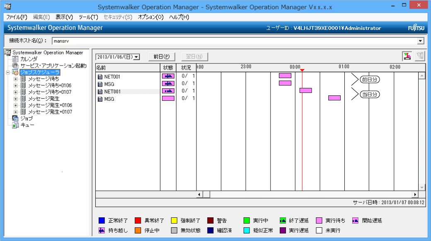Screen dimensions: 431x241
Task: Click the colored chart icon at top right
Action: 407,56
